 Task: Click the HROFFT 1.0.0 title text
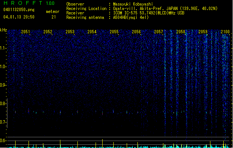29,3
